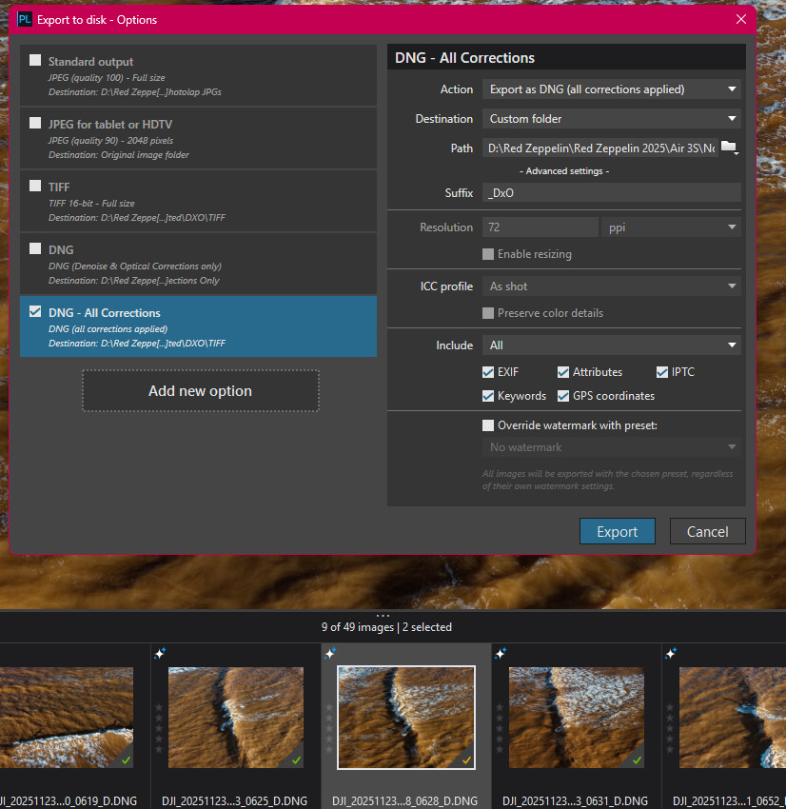The image size is (786, 809).
Task: Click the Add new option button
Action: pyautogui.click(x=200, y=390)
